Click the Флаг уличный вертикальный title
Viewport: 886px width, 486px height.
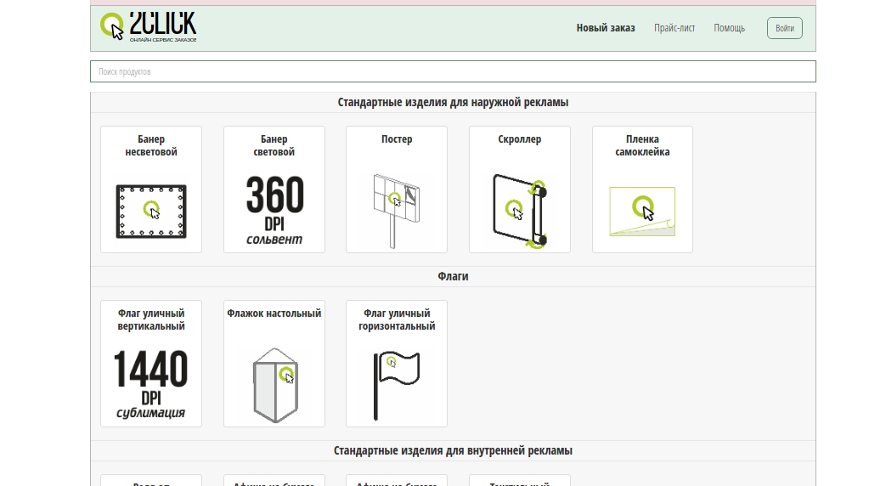point(151,319)
